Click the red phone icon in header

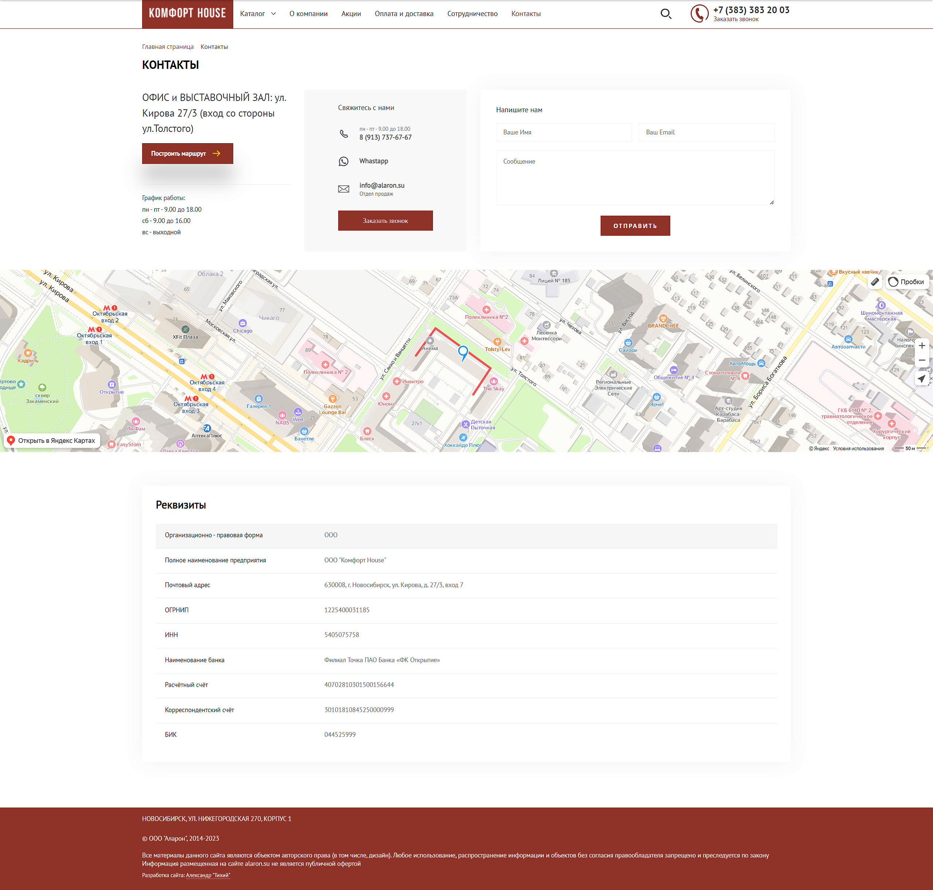pyautogui.click(x=699, y=14)
